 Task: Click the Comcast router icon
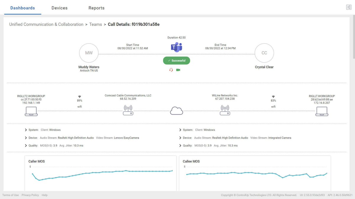[x=128, y=110]
